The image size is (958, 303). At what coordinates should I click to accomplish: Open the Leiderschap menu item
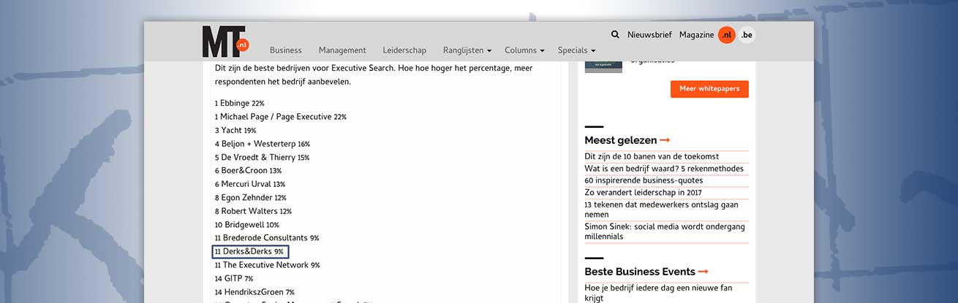click(x=404, y=50)
